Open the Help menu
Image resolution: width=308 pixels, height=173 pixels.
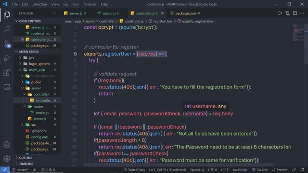tap(104, 4)
